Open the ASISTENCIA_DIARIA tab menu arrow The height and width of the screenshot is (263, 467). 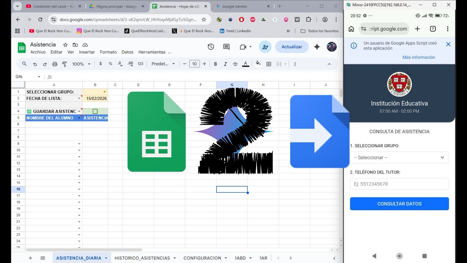[106, 258]
